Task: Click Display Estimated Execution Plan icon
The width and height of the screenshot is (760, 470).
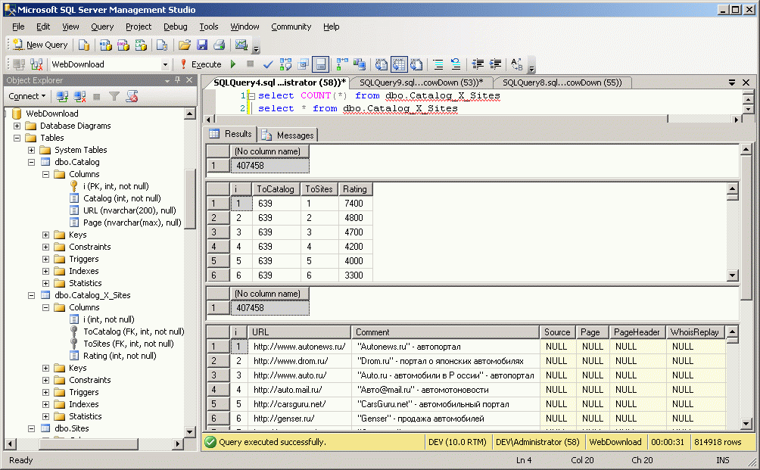Action: pos(285,64)
